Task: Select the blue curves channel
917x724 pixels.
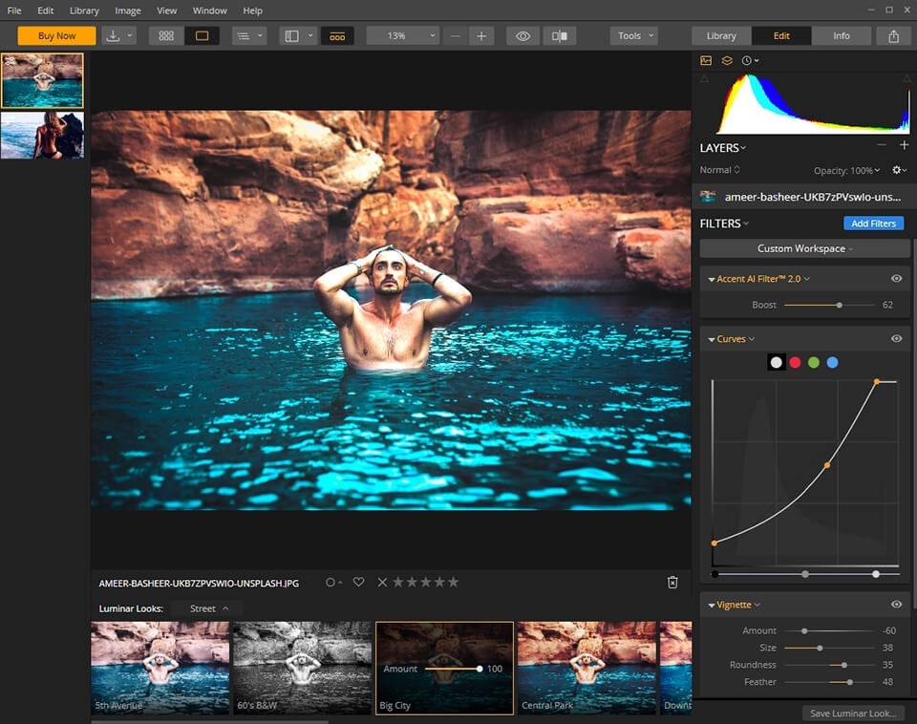Action: (x=832, y=363)
